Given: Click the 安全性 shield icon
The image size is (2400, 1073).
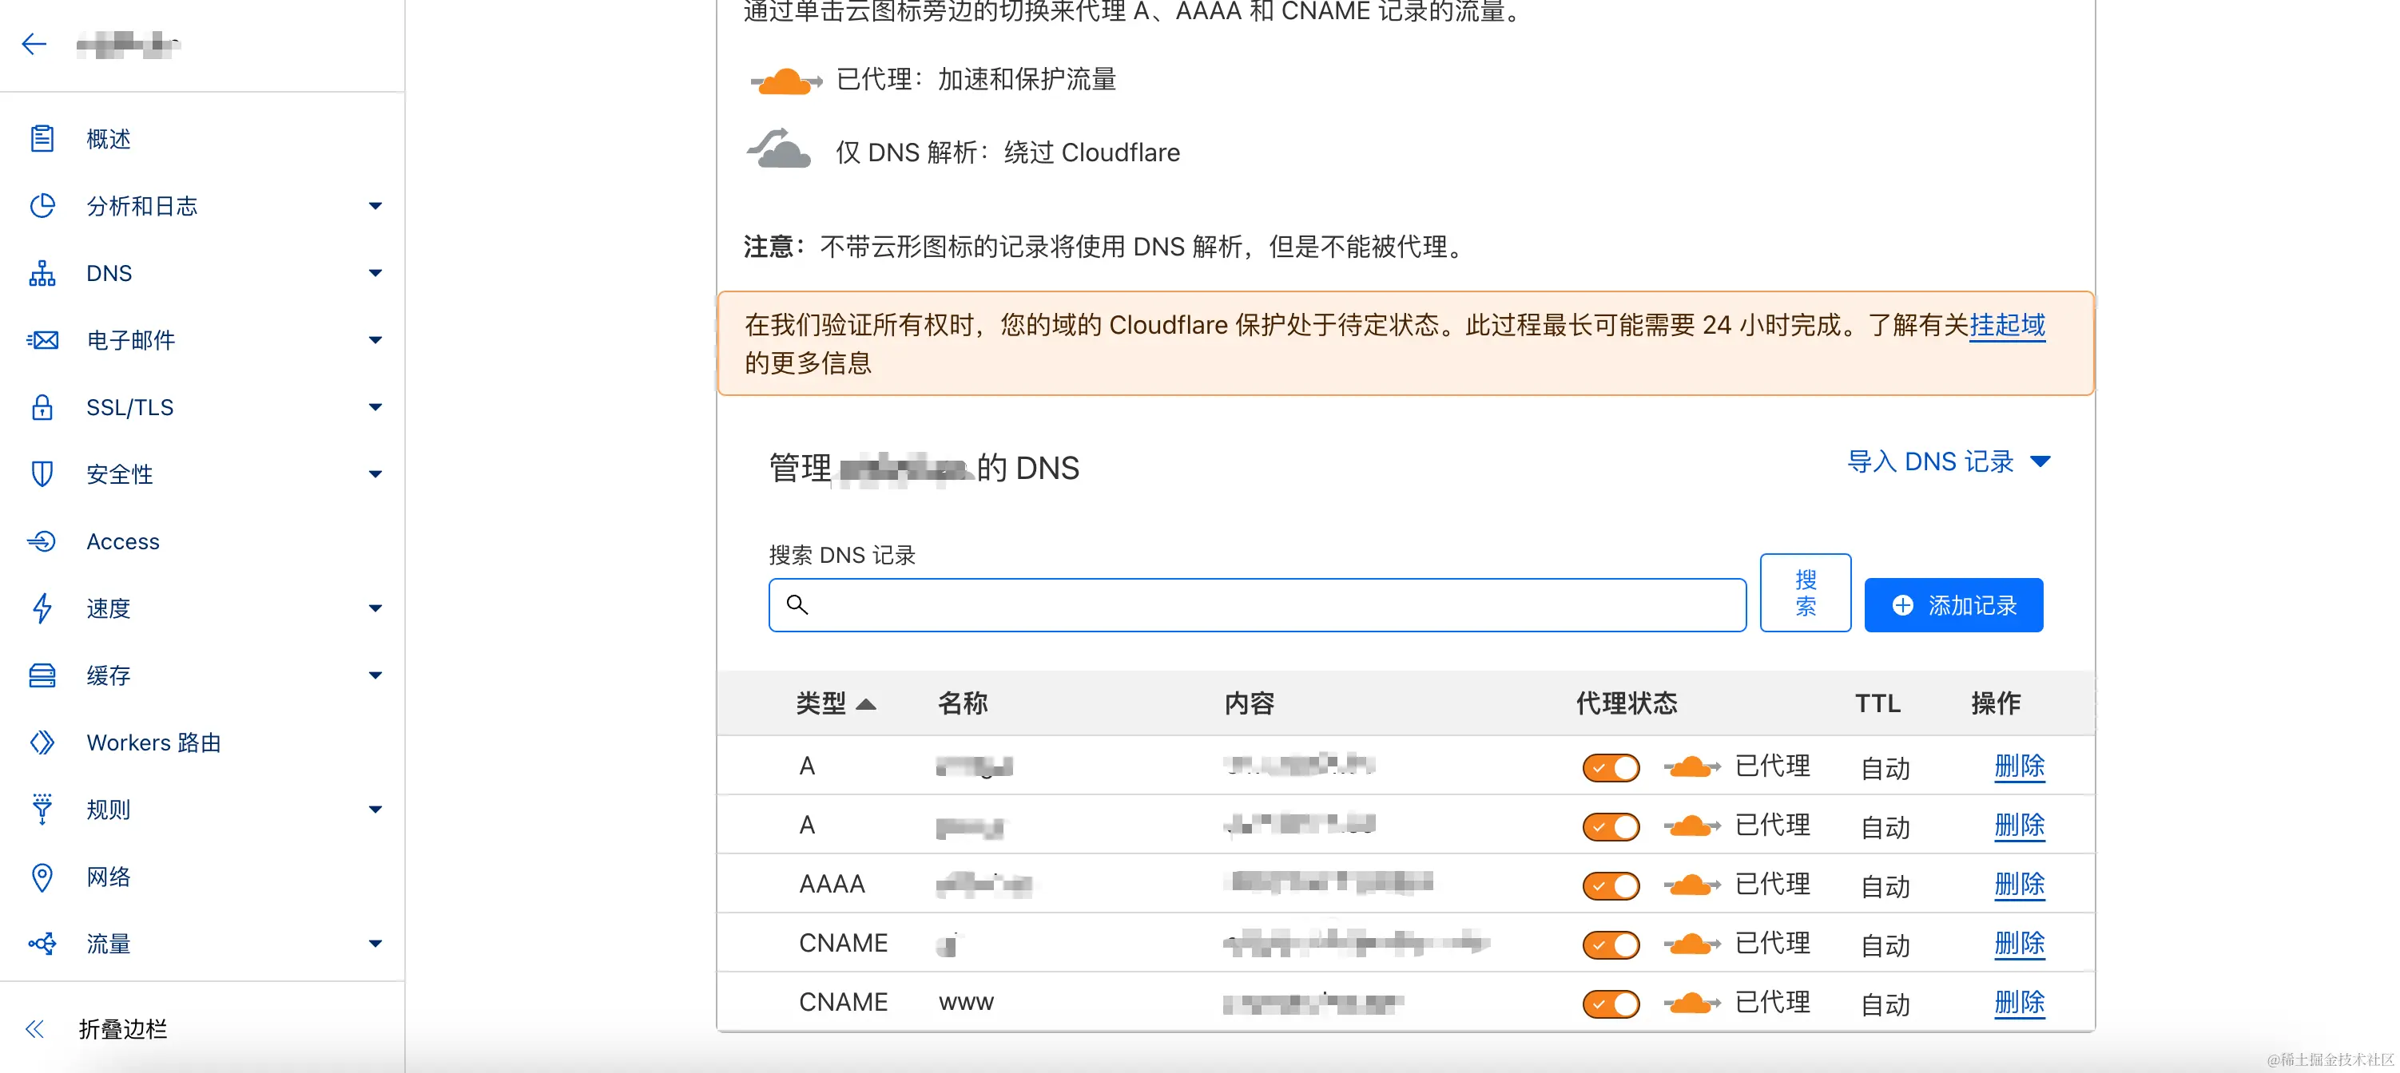Looking at the screenshot, I should click(x=42, y=473).
